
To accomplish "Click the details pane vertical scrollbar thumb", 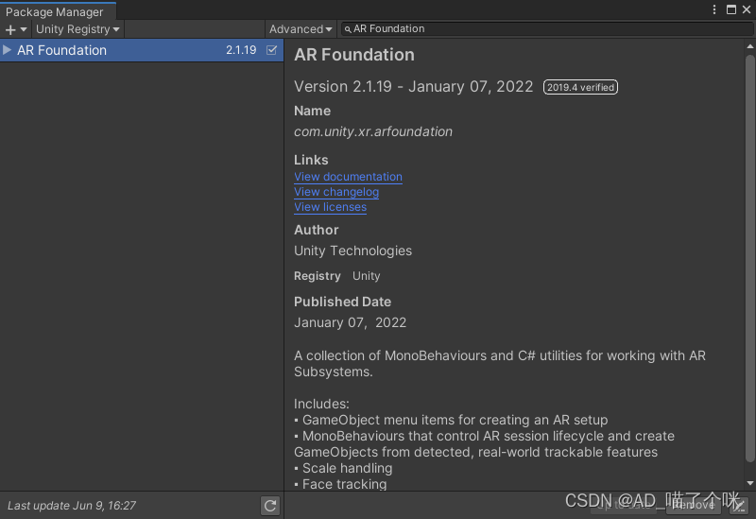I will point(749,258).
